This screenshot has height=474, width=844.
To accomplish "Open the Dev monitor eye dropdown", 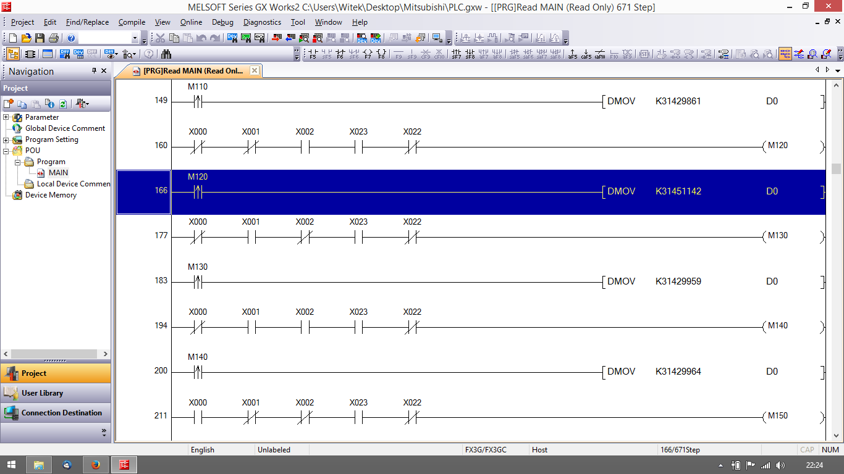I will [x=116, y=54].
